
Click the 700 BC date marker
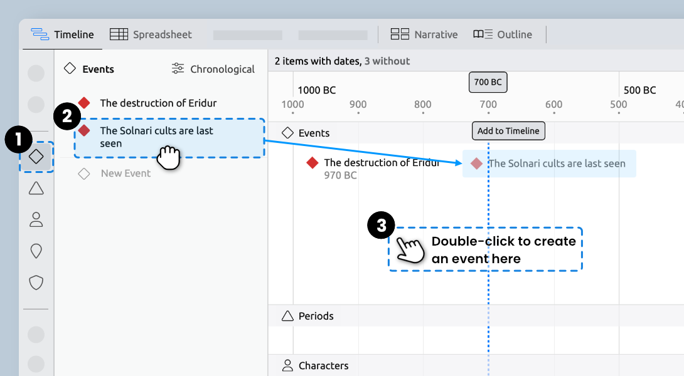488,82
